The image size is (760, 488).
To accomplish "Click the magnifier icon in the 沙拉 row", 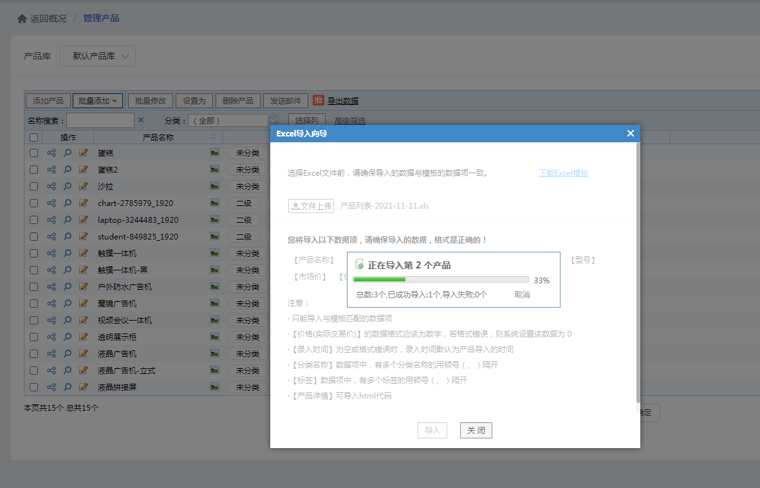I will coord(68,186).
